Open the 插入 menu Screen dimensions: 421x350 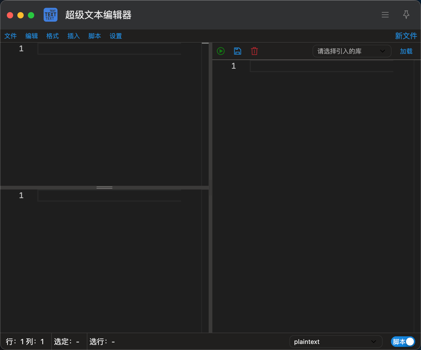pyautogui.click(x=74, y=36)
